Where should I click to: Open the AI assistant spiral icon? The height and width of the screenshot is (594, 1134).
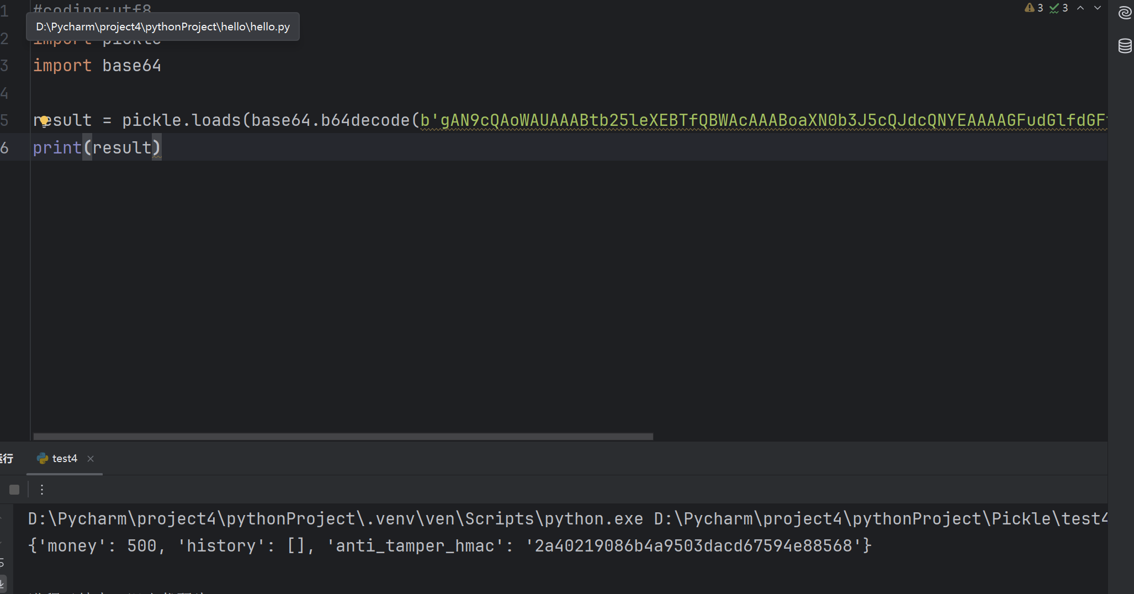1125,12
